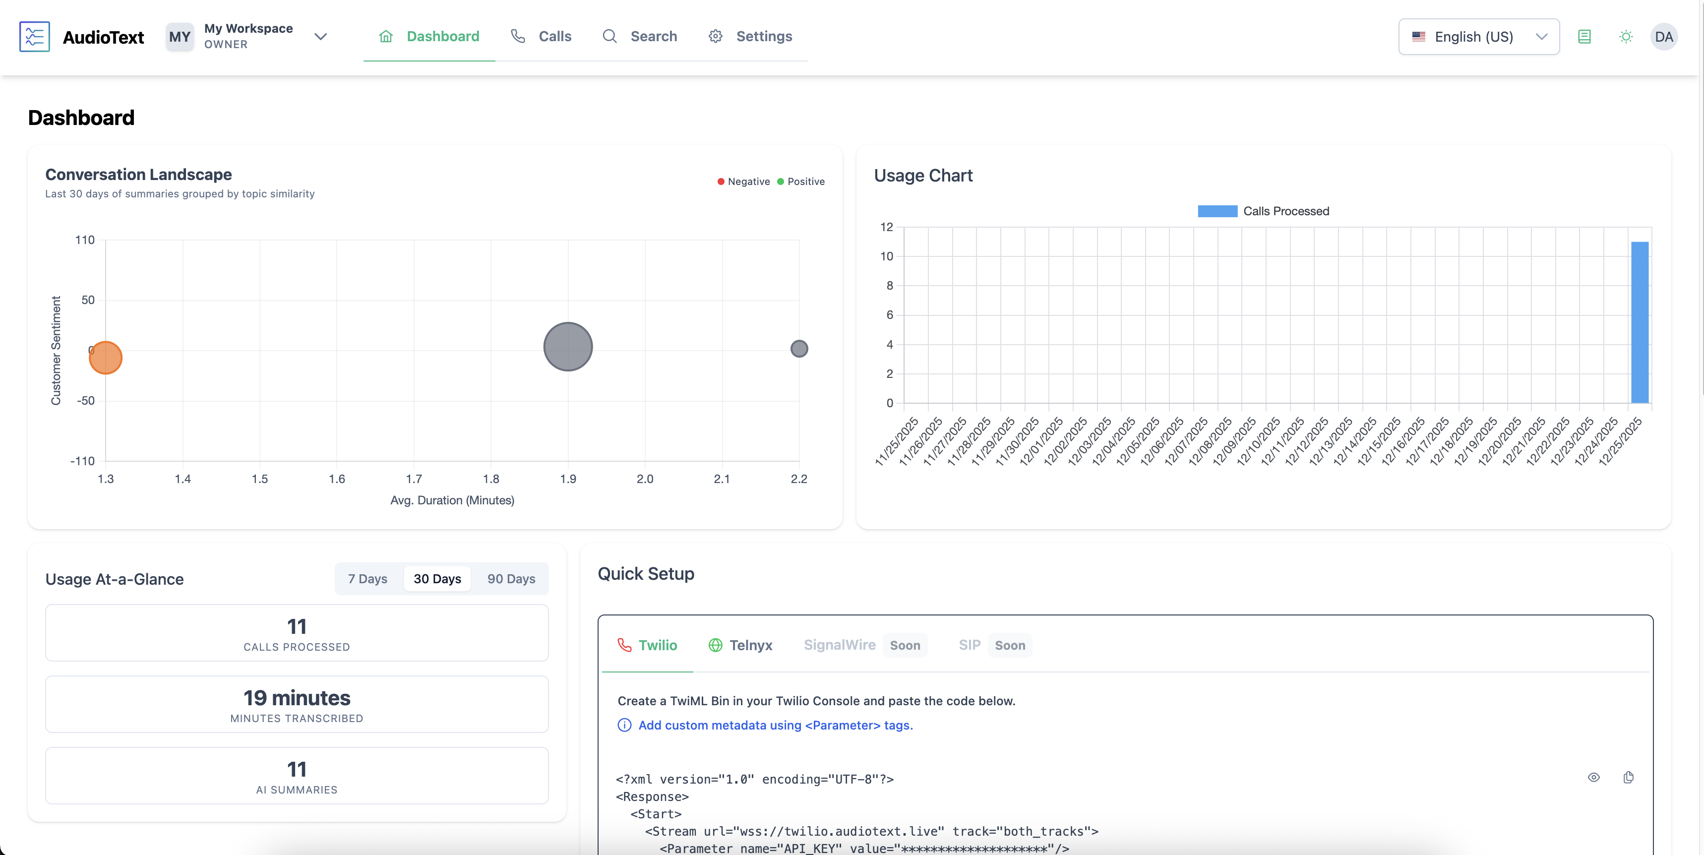Click the AudioText logo icon
Image resolution: width=1704 pixels, height=855 pixels.
click(x=34, y=36)
